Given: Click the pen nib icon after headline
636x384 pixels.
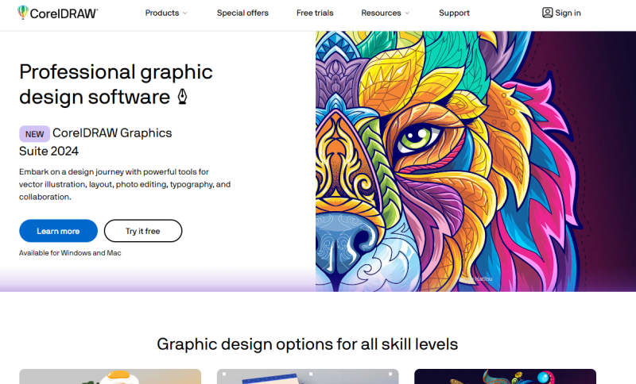Looking at the screenshot, I should 183,97.
